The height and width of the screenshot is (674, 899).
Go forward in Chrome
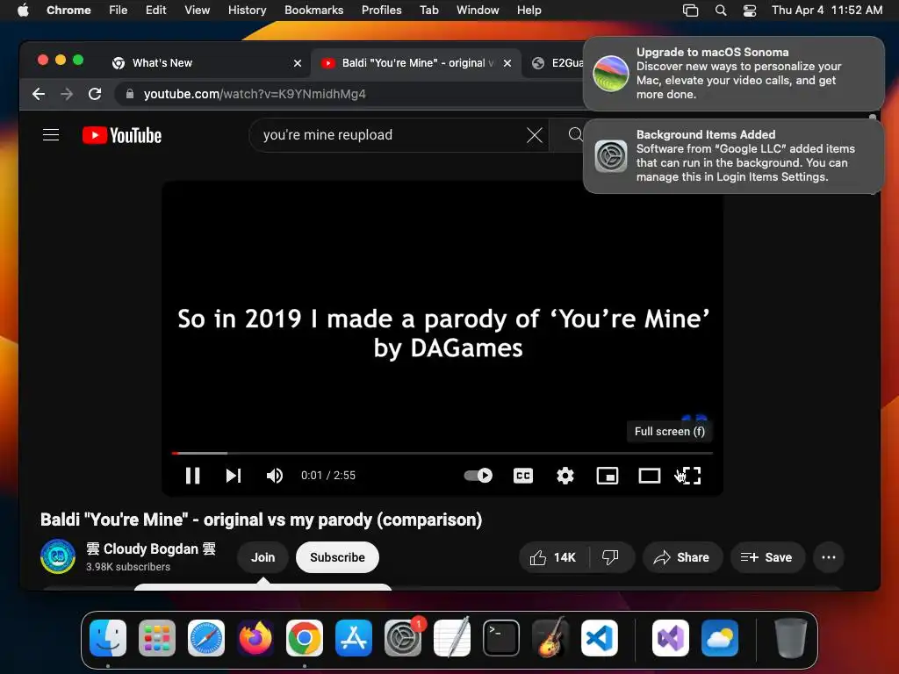point(67,94)
